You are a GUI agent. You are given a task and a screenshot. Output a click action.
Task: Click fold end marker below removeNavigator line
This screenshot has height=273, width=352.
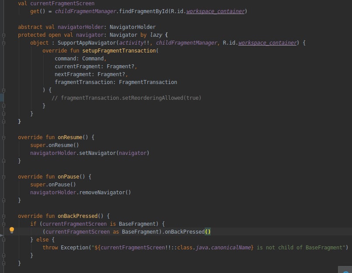pyautogui.click(x=3, y=200)
